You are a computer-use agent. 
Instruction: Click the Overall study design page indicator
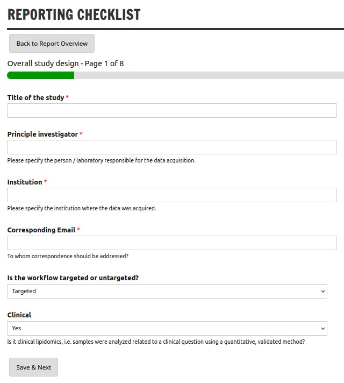click(x=66, y=63)
